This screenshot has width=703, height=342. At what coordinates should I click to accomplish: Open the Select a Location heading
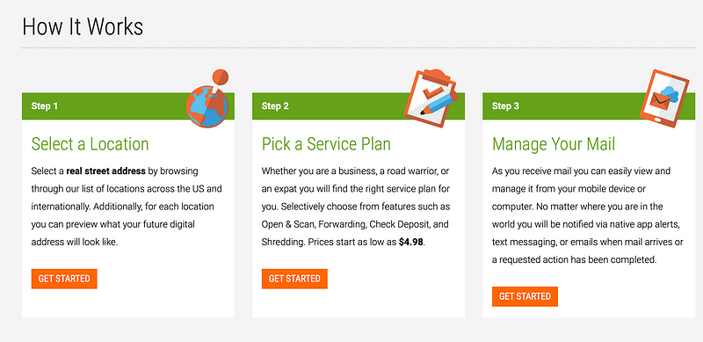coord(91,144)
